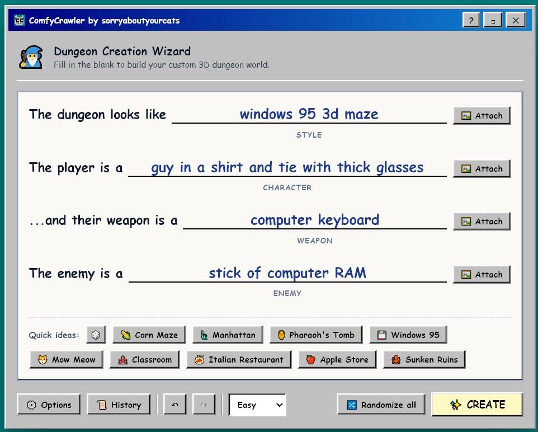
Task: Attach an image for the enemy
Action: point(482,274)
